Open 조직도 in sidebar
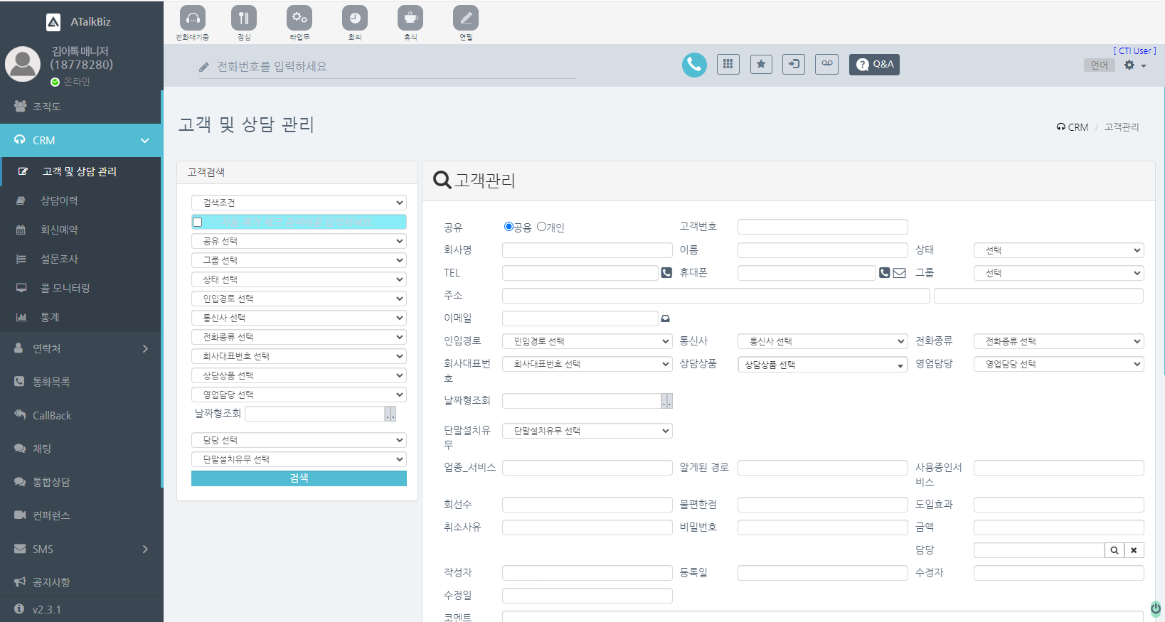This screenshot has width=1165, height=622. point(80,107)
